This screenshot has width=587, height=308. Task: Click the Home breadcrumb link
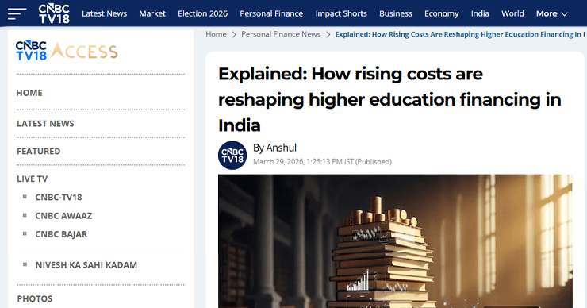coord(216,34)
